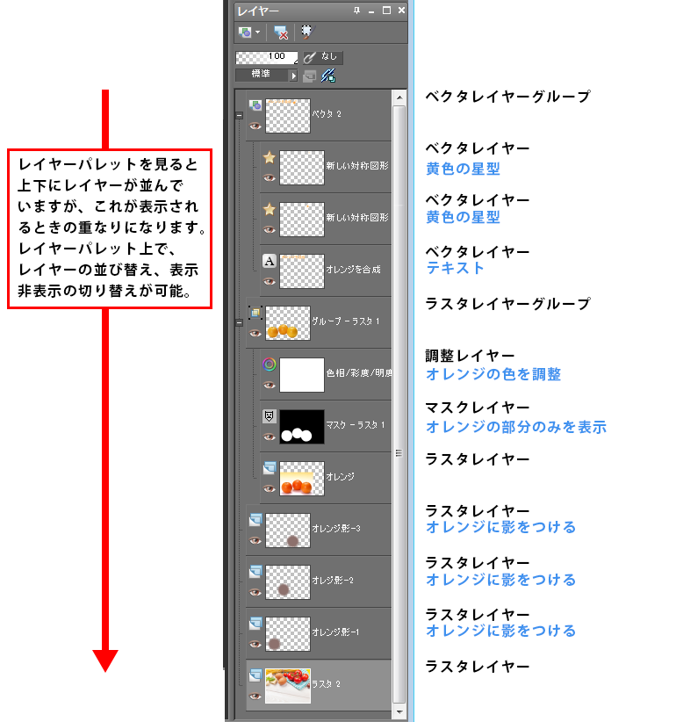Hide the マスク - ラスタ 1 mask layer
This screenshot has height=722, width=676.
270,437
